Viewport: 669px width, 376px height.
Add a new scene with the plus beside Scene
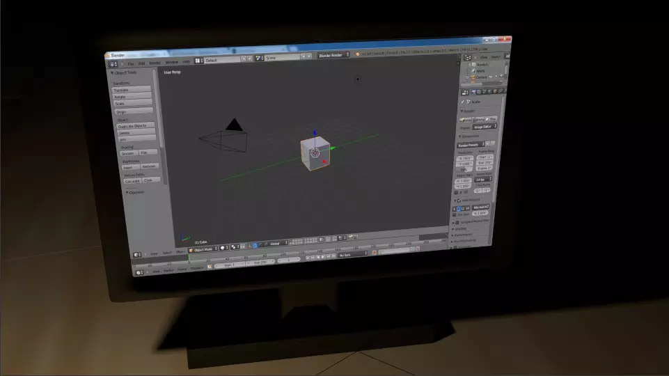[x=304, y=56]
